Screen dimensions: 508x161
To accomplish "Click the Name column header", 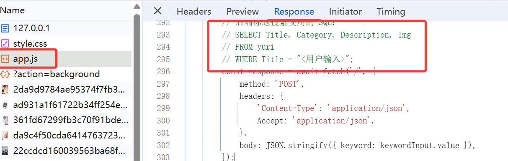I will point(13,10).
